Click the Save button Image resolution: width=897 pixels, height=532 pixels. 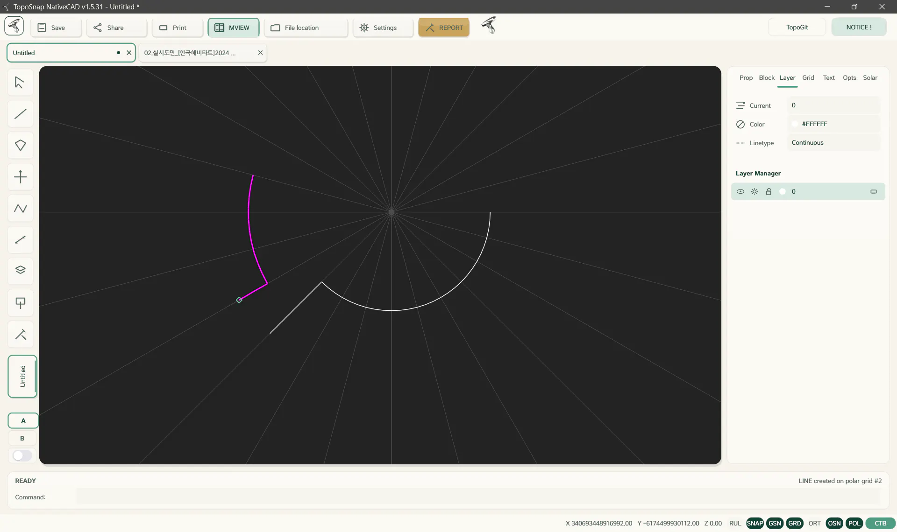click(56, 28)
